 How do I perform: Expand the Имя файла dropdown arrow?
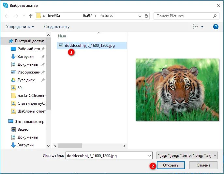pos(150,155)
